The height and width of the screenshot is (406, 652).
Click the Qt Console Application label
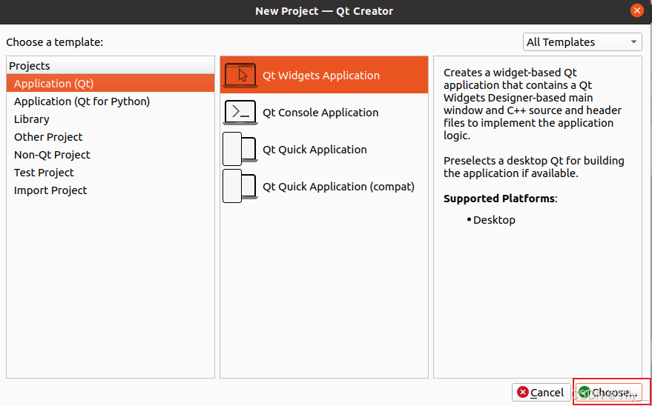coord(320,113)
